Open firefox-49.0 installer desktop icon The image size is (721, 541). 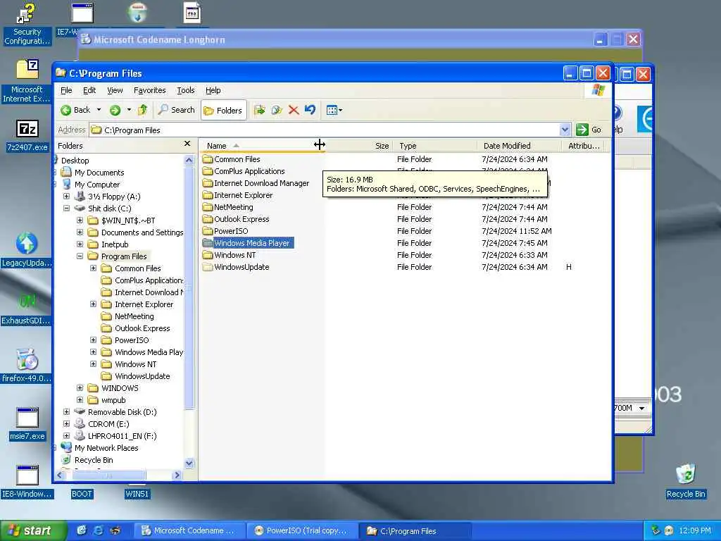click(27, 366)
